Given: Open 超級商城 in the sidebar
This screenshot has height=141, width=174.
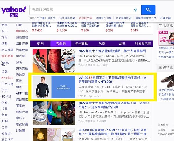Looking at the screenshot, I should (22, 37).
